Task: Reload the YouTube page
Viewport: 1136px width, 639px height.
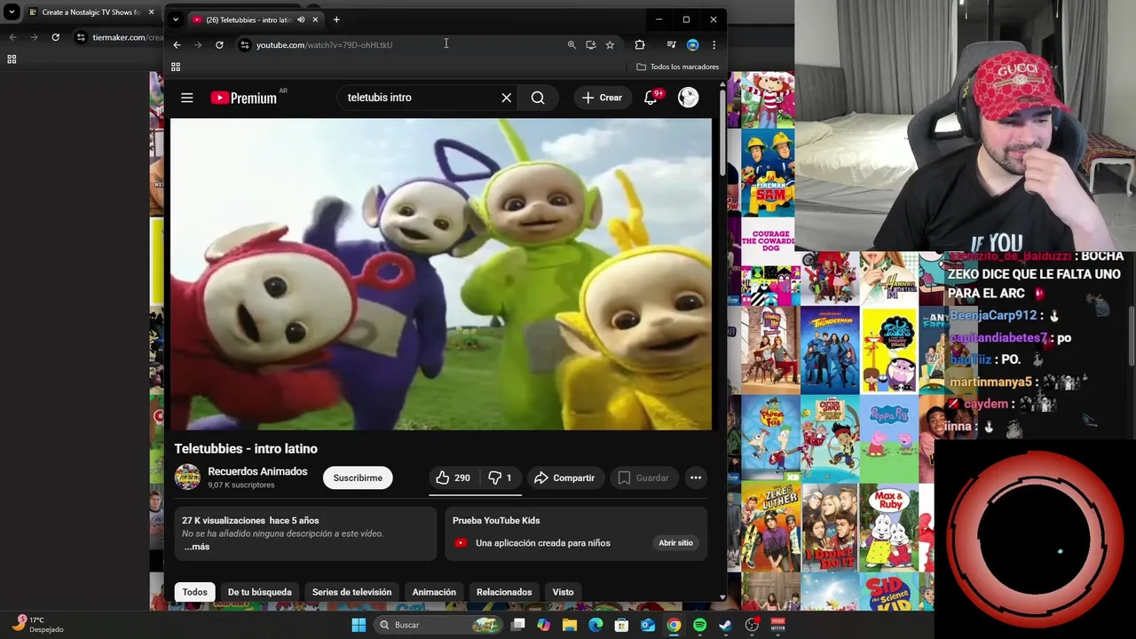Action: tap(219, 44)
